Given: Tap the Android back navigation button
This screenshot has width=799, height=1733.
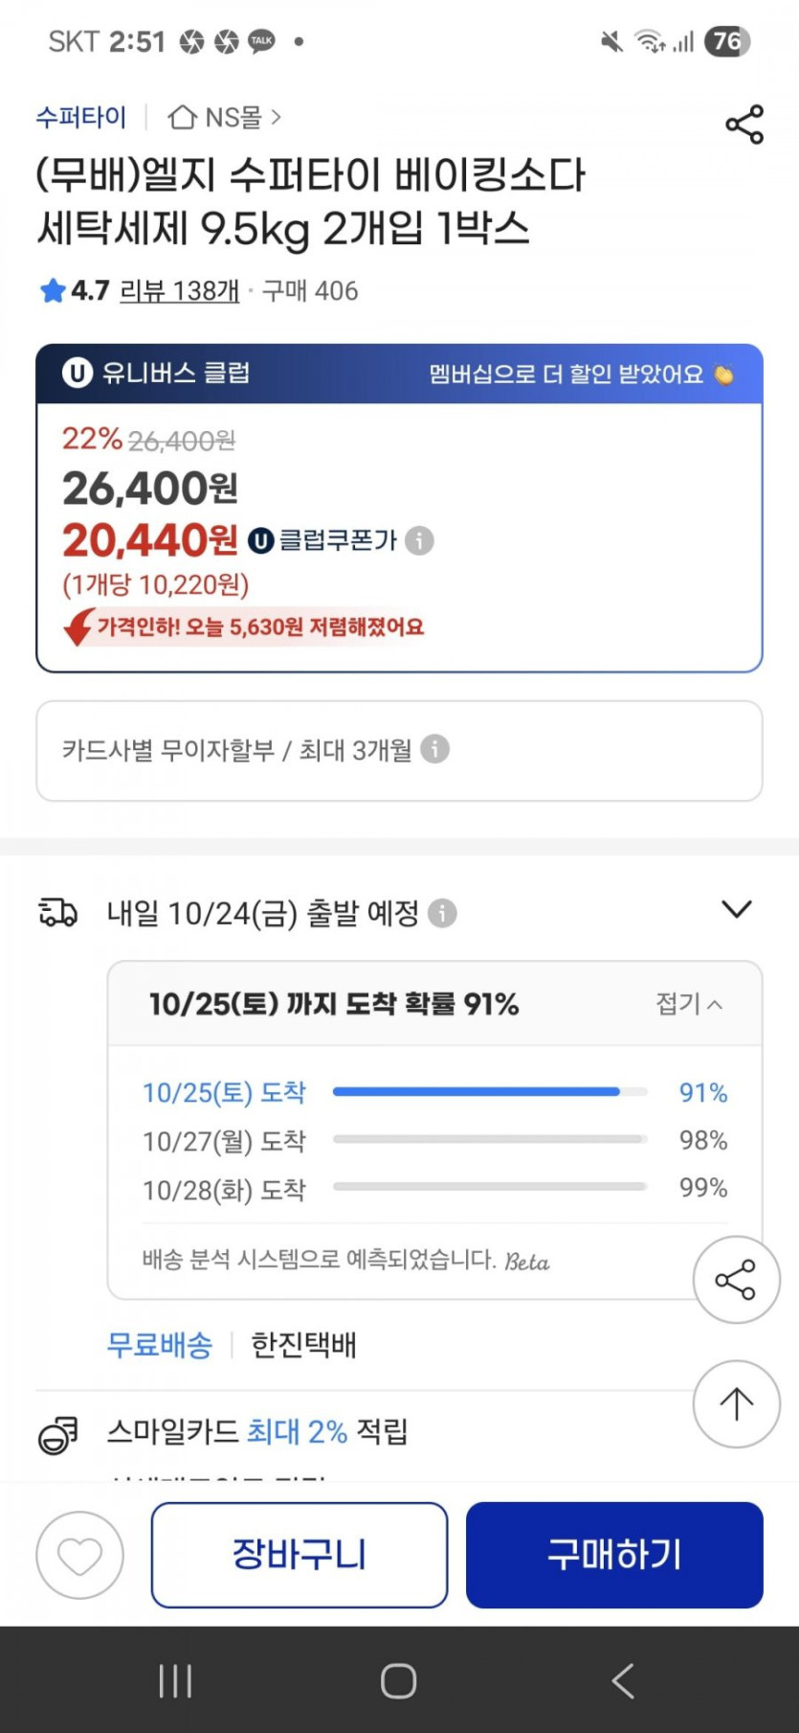Looking at the screenshot, I should click(x=623, y=1680).
